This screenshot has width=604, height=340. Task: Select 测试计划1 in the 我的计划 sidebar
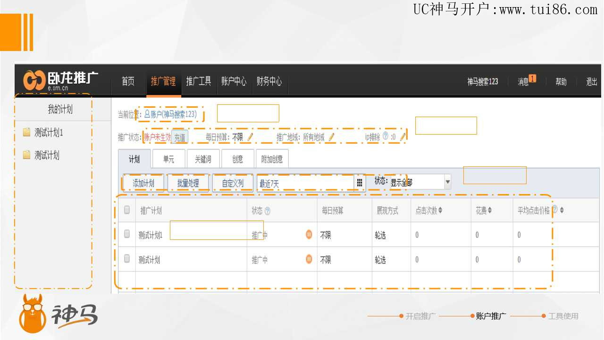tap(49, 133)
